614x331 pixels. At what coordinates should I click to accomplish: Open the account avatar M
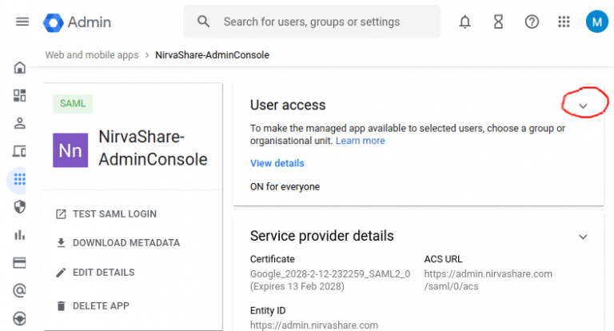596,22
